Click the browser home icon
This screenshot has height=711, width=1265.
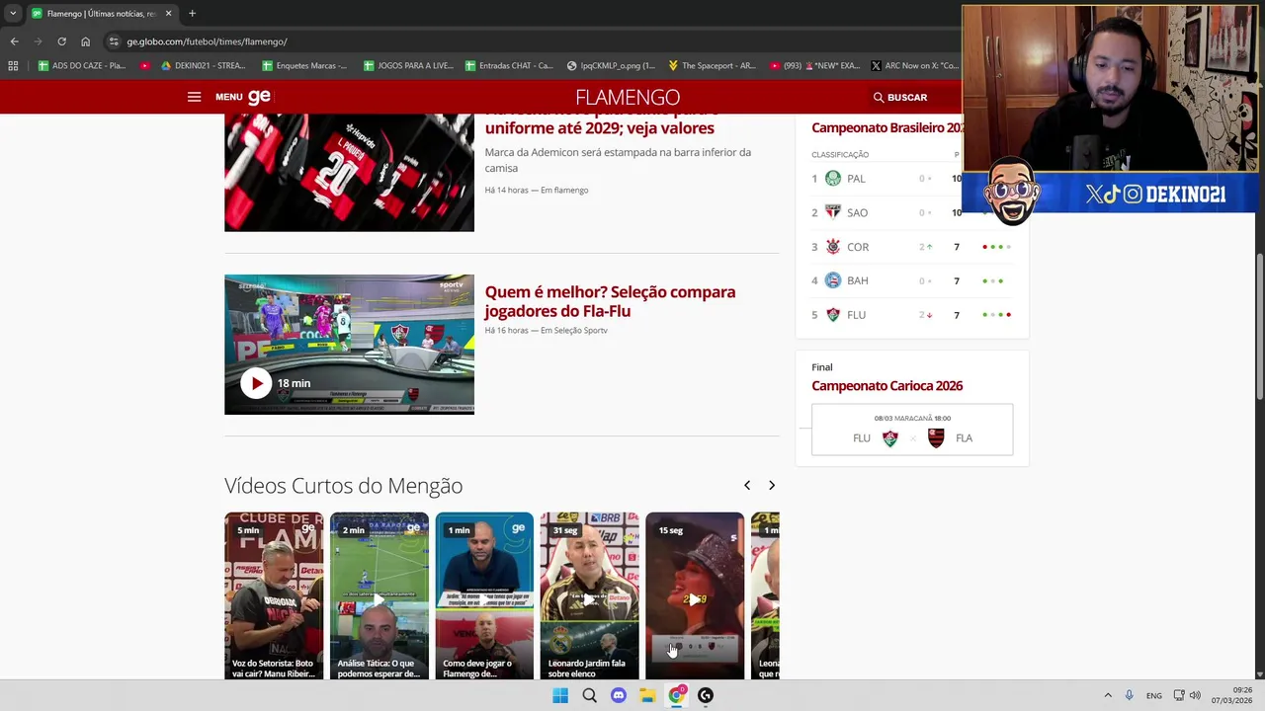[85, 41]
